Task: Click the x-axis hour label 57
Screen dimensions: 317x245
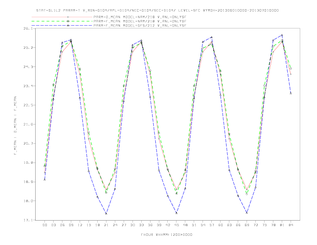Action: click(x=212, y=225)
